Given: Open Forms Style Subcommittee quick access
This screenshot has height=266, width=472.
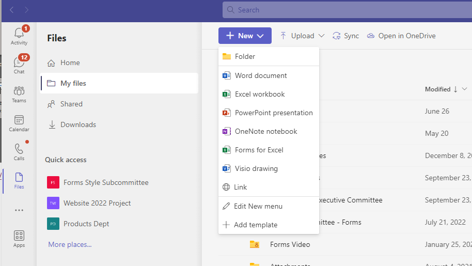Looking at the screenshot, I should tap(98, 182).
